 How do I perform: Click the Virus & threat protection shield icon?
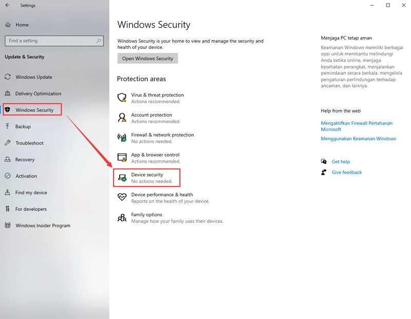click(122, 98)
